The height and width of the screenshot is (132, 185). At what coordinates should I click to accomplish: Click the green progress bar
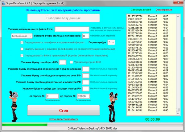(x=92, y=125)
